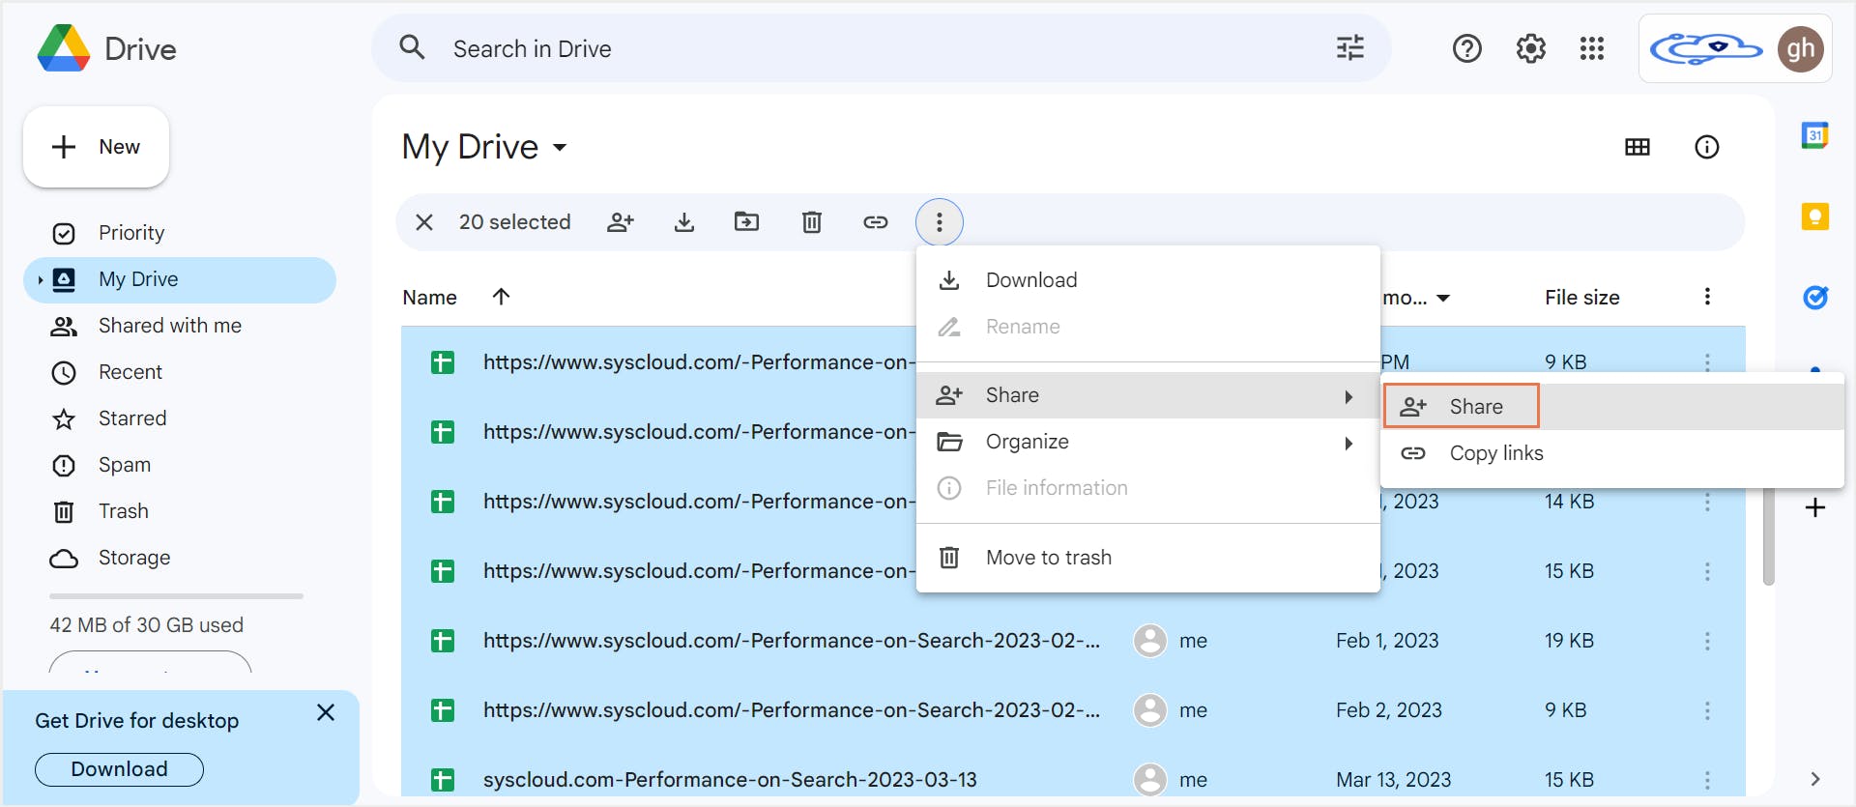
Task: Click Download for Drive for desktop
Action: point(119,769)
